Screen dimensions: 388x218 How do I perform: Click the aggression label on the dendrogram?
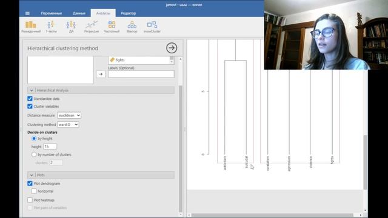click(289, 163)
